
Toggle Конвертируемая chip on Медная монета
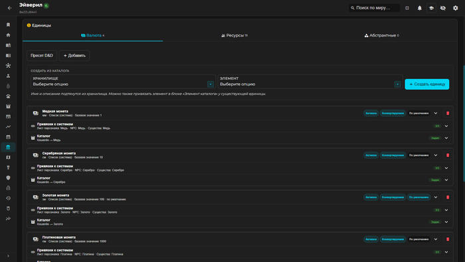click(x=393, y=113)
